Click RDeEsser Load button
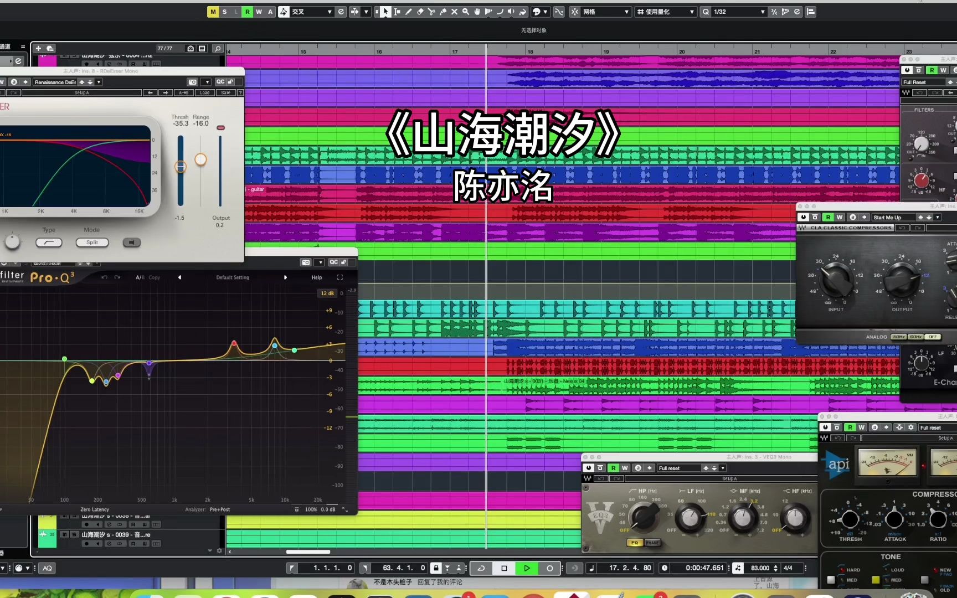Image resolution: width=957 pixels, height=598 pixels. (x=205, y=92)
